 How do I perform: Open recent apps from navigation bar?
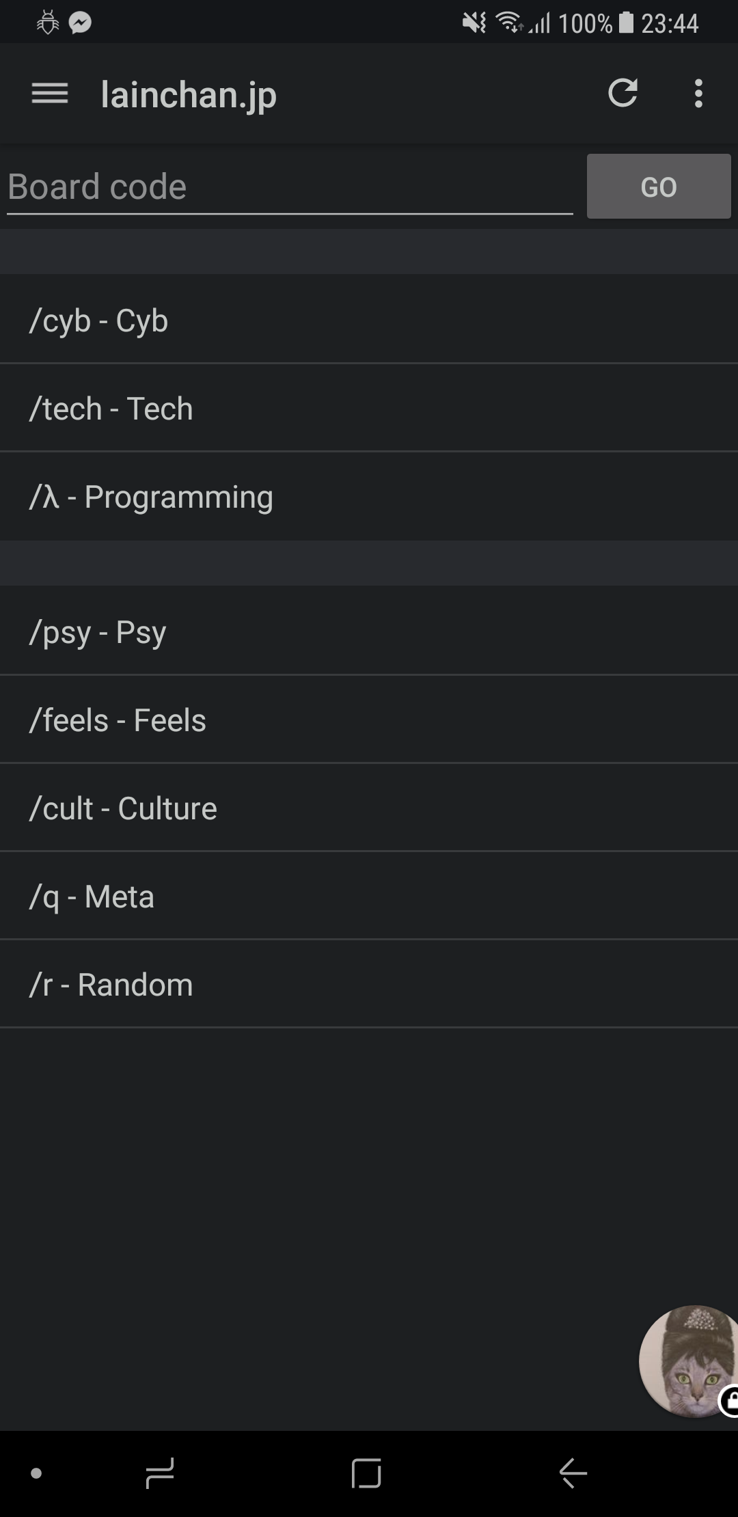[160, 1473]
